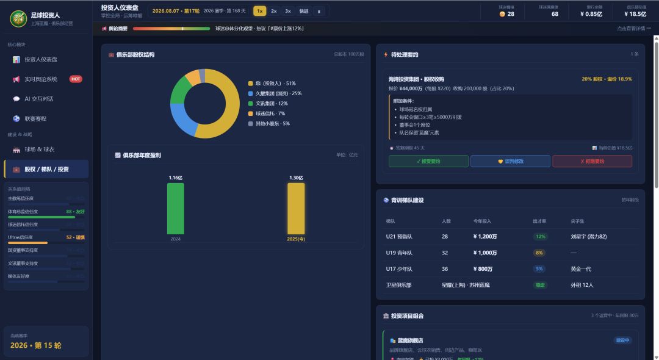Open 实时舆论系统 from the sidebar
The image size is (659, 360).
click(46, 79)
